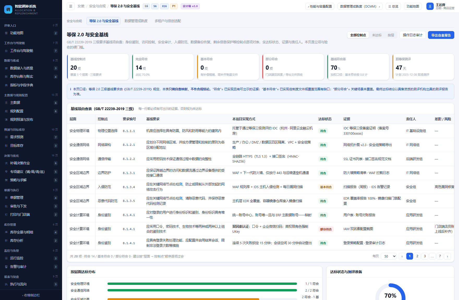The width and height of the screenshot is (459, 300).
Task: Collapse the 主数据与规则配置 sidebar section
Action: [31, 95]
